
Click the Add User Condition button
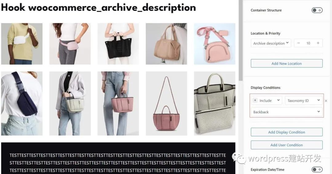287,145
